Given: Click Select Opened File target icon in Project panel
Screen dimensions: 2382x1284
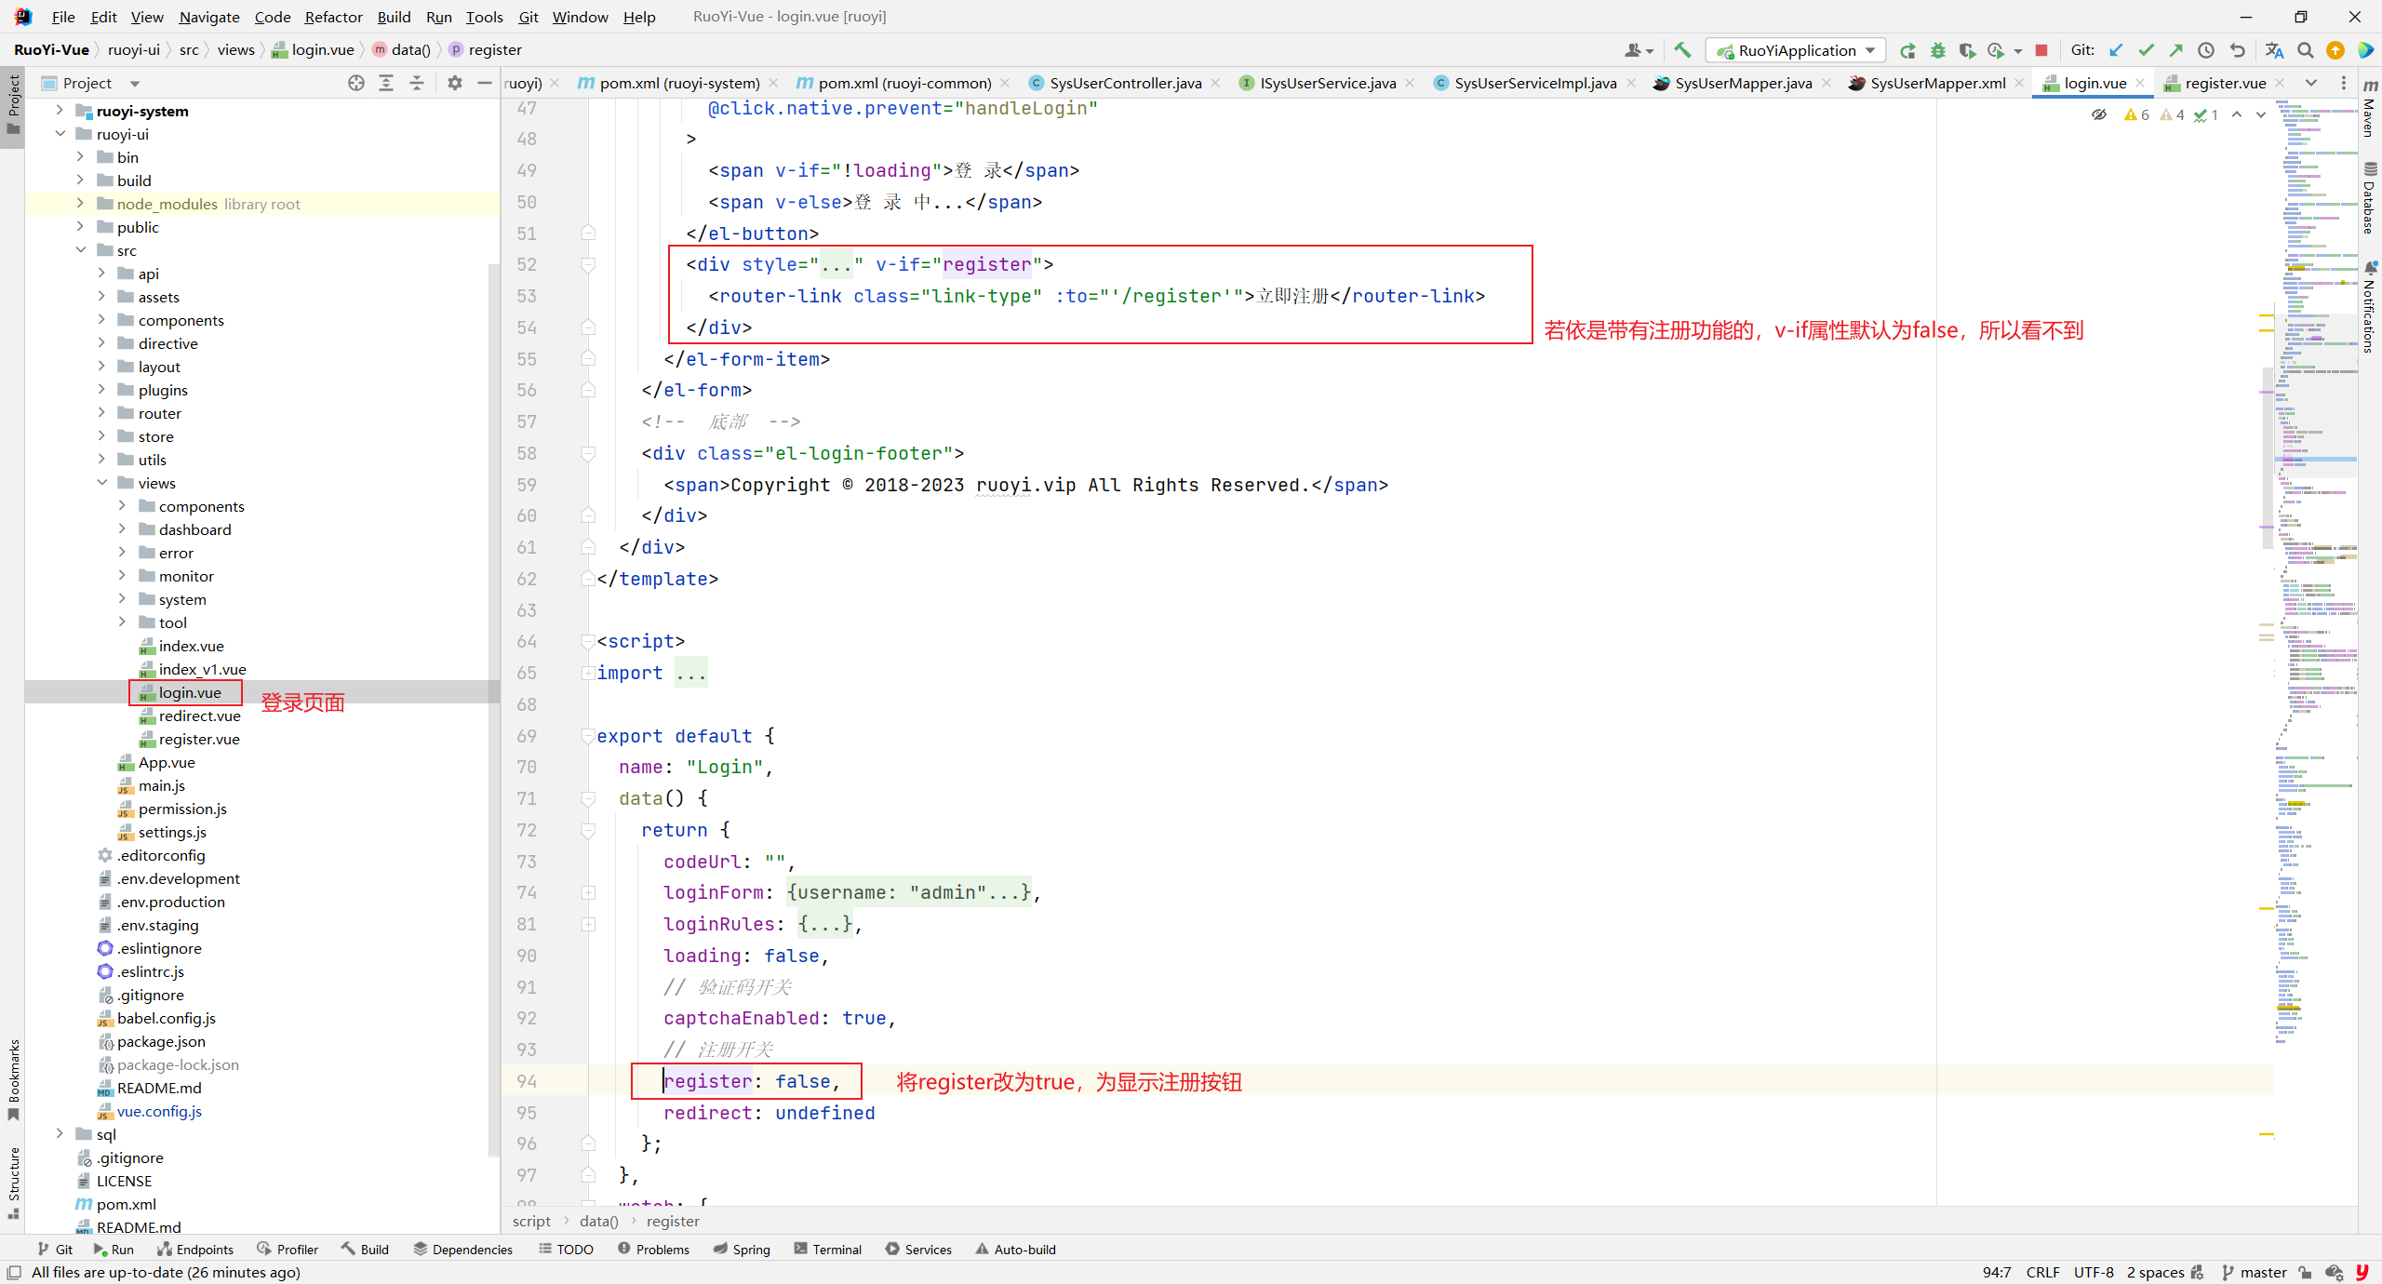Looking at the screenshot, I should click(x=356, y=83).
